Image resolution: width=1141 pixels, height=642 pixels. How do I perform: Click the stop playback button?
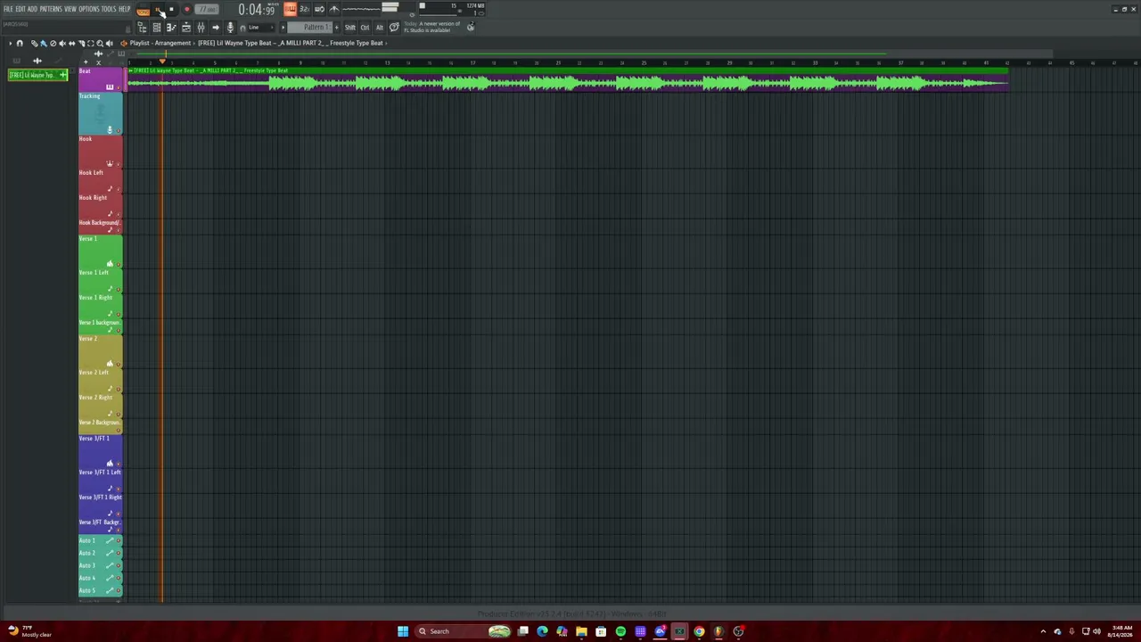pos(171,10)
